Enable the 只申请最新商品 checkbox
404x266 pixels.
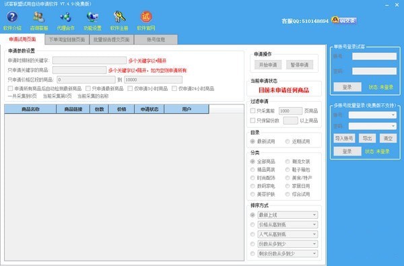(88, 89)
